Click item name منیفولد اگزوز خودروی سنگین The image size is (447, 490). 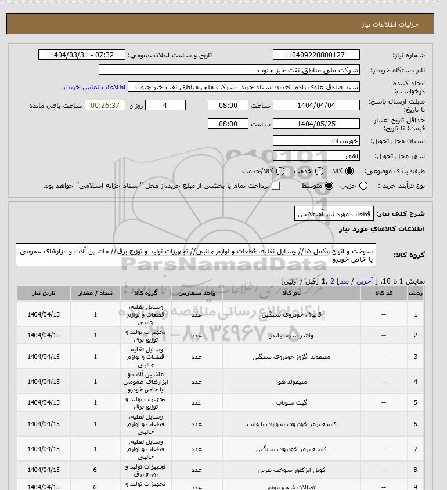tap(291, 357)
